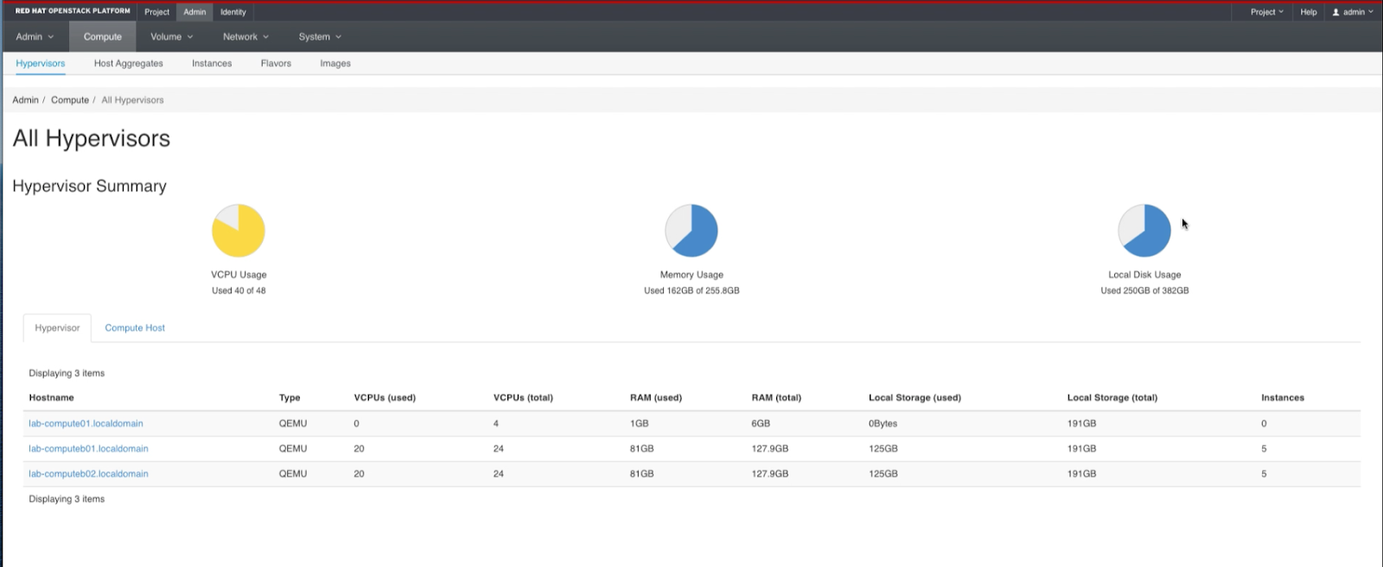Click the Local Disk Usage pie chart
This screenshot has height=567, width=1383.
1144,231
